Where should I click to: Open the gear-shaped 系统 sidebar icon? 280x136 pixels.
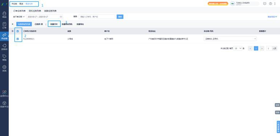4,68
